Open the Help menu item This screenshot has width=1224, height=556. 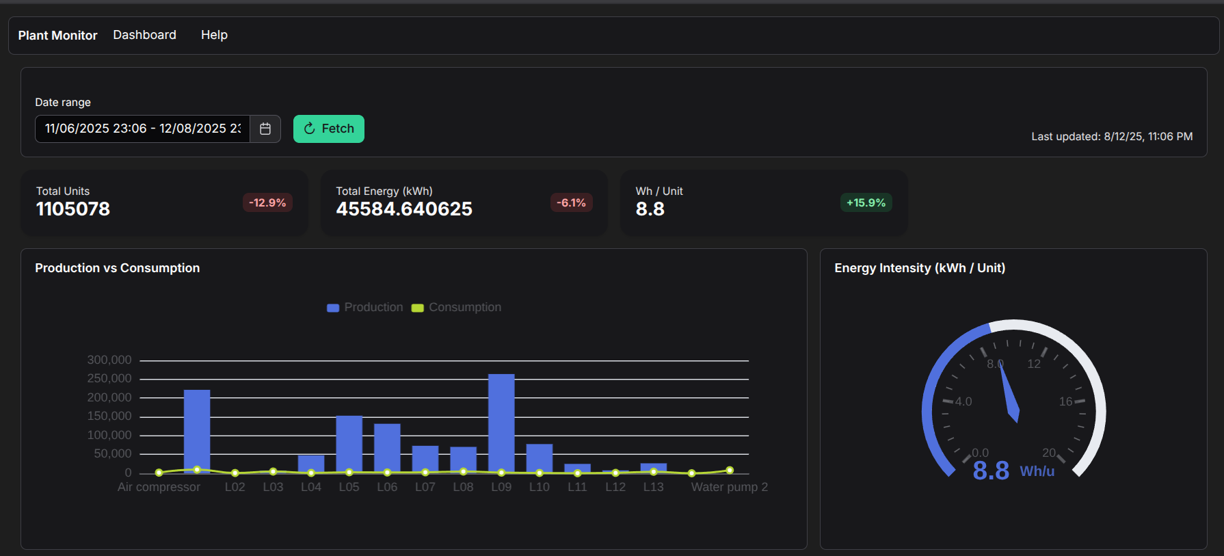(x=214, y=35)
